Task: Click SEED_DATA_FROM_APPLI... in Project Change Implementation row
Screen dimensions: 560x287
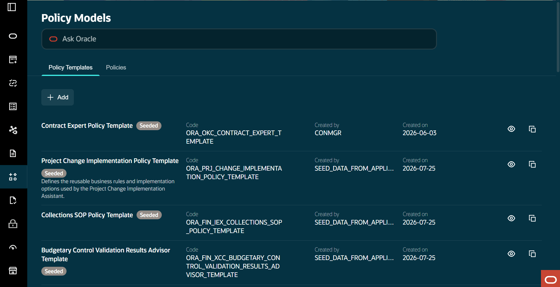Action: pyautogui.click(x=354, y=169)
